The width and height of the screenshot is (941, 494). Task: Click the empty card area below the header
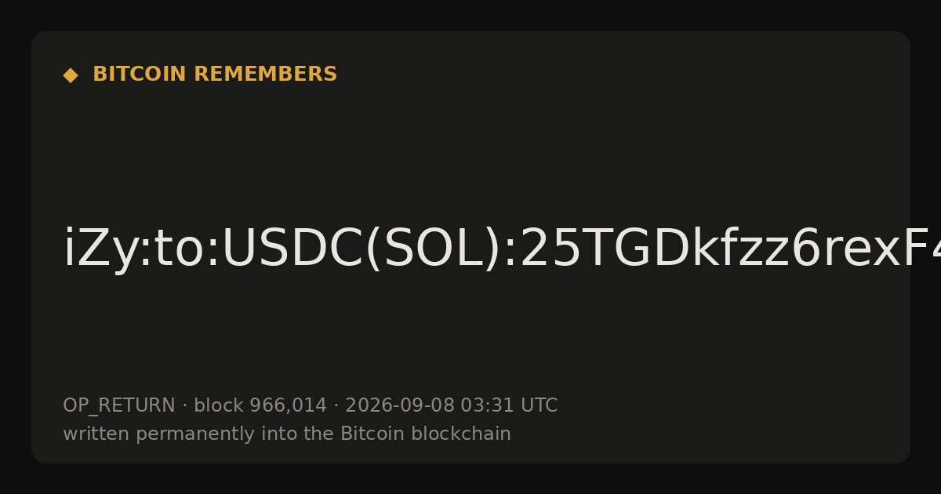point(470,149)
